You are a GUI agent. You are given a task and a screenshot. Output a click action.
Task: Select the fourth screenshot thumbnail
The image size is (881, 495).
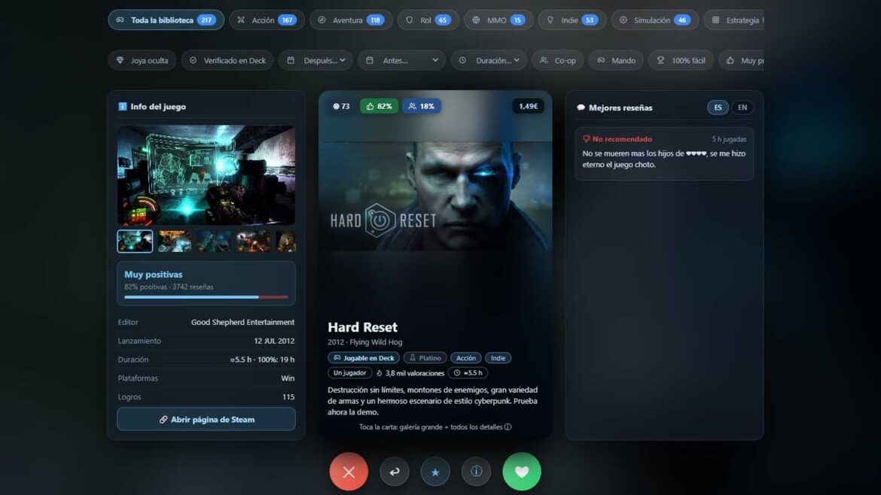pyautogui.click(x=253, y=241)
